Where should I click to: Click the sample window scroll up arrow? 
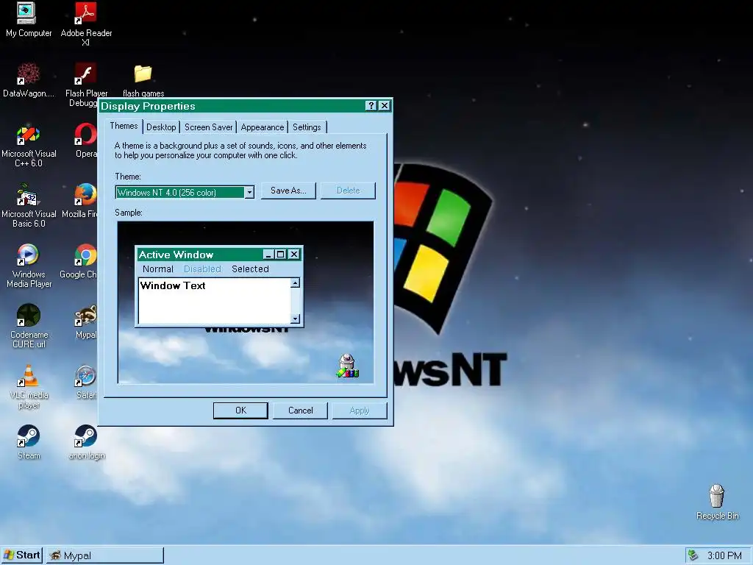(296, 283)
